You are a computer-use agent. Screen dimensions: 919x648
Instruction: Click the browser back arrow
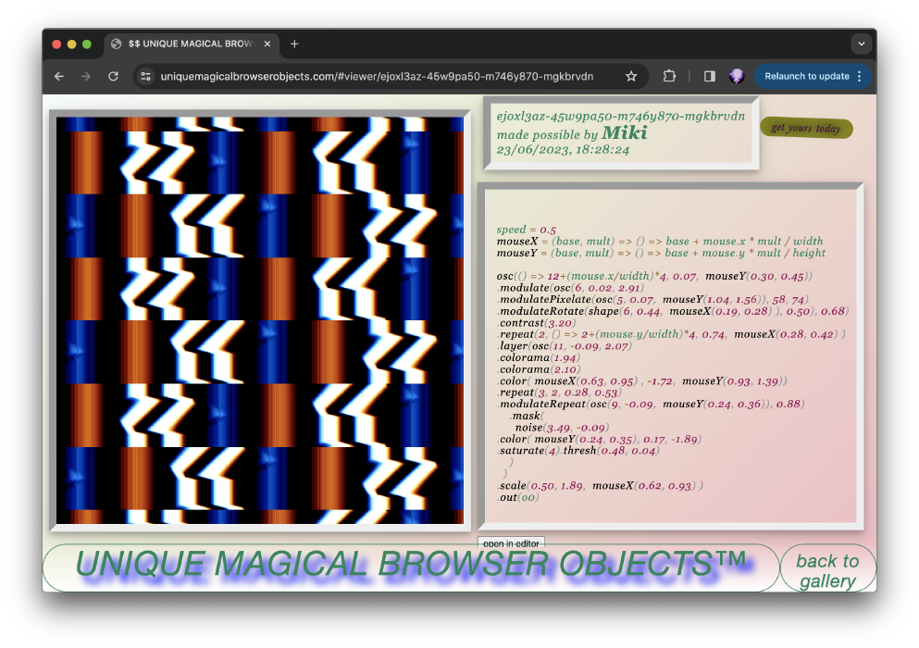59,76
